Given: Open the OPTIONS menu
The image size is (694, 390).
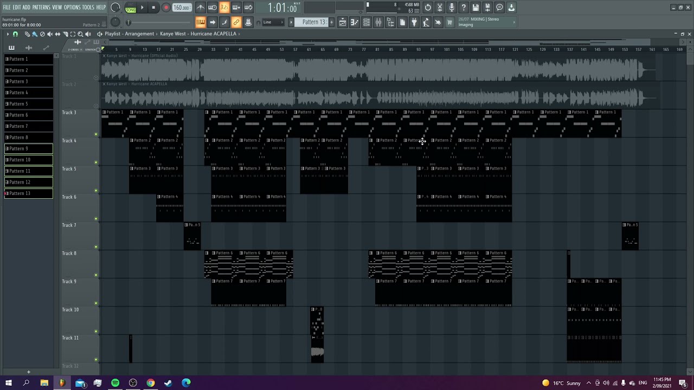Looking at the screenshot, I should tap(72, 7).
